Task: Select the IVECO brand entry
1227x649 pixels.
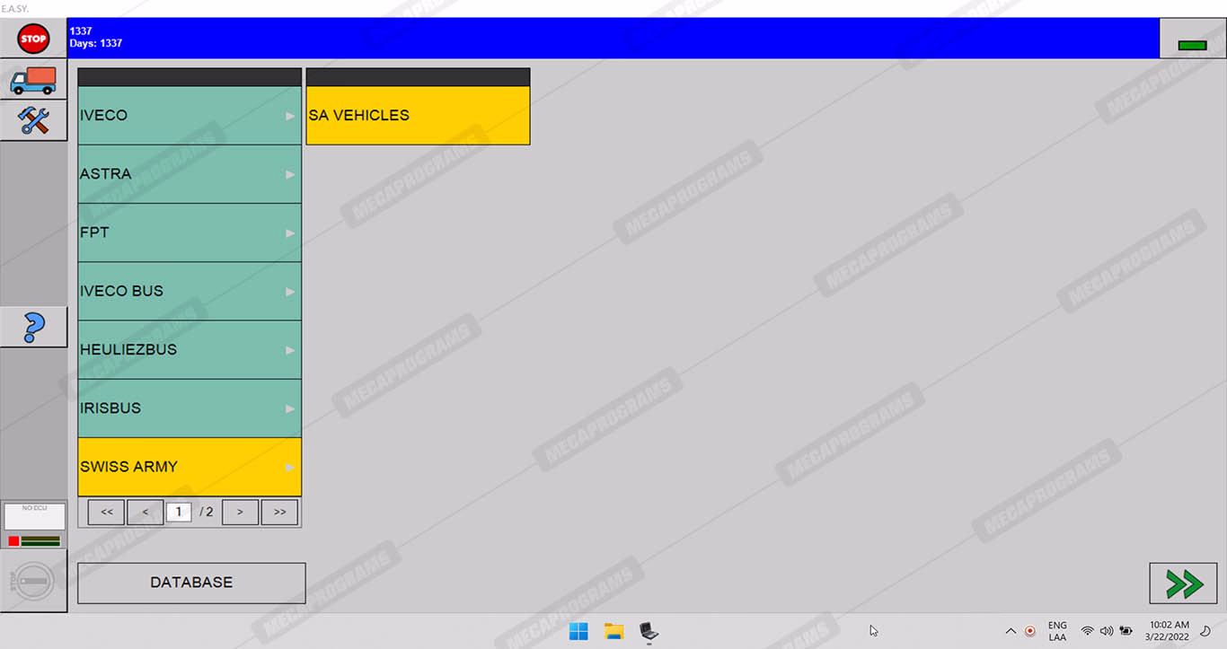Action: pos(190,116)
